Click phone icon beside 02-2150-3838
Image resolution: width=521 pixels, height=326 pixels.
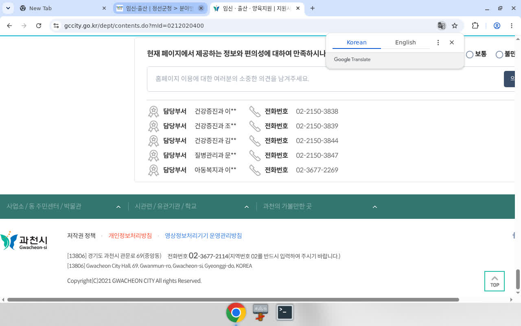click(255, 111)
